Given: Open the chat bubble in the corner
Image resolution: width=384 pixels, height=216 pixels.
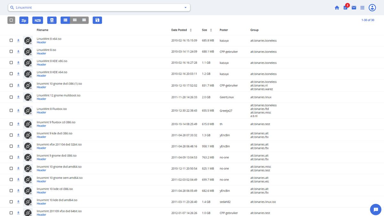Looking at the screenshot, I should [x=375, y=209].
